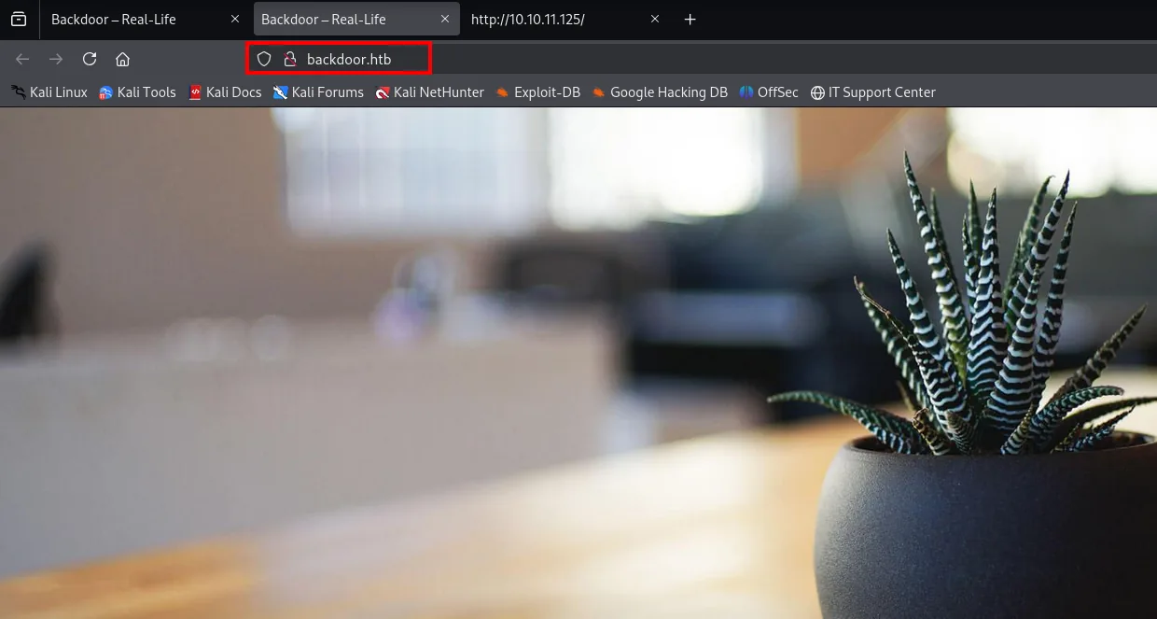Click the forward navigation arrow

56,59
